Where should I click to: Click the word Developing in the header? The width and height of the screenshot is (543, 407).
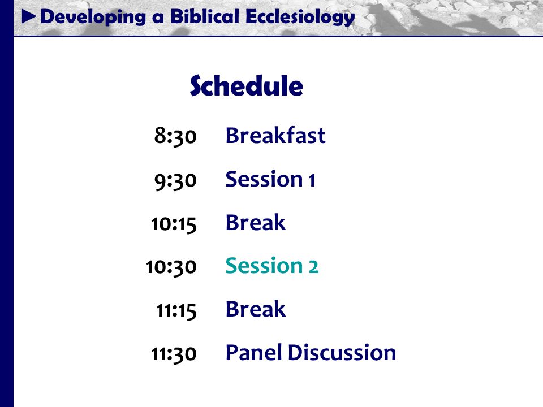coord(93,17)
